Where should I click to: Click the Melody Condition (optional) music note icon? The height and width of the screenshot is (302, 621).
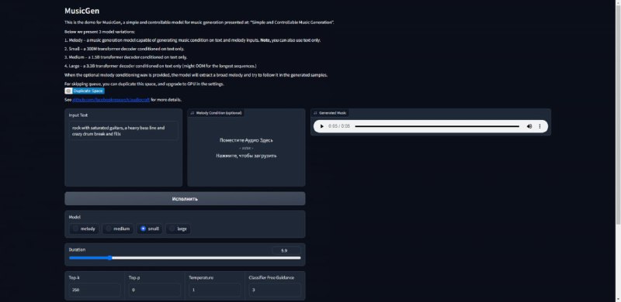(193, 113)
